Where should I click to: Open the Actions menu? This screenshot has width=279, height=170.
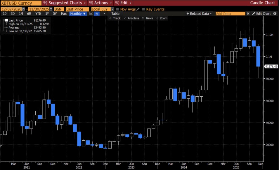100,3
